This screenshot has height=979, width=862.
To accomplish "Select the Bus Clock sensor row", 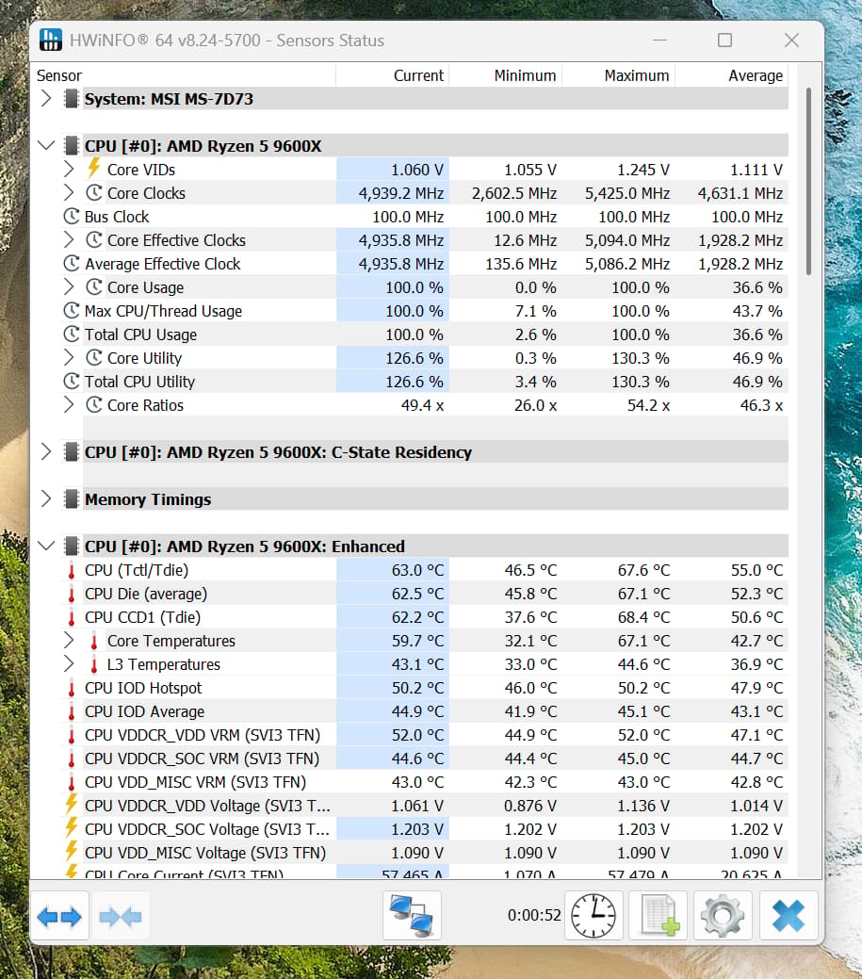I will point(425,217).
